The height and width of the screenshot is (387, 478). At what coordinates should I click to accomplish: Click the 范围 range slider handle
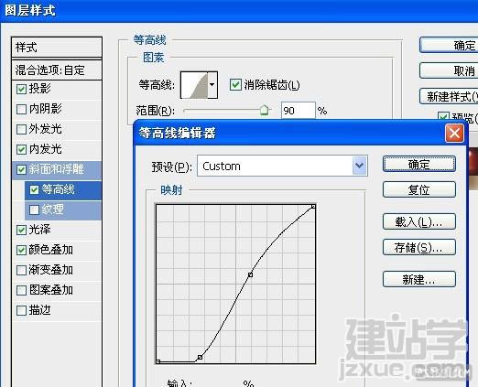(265, 110)
